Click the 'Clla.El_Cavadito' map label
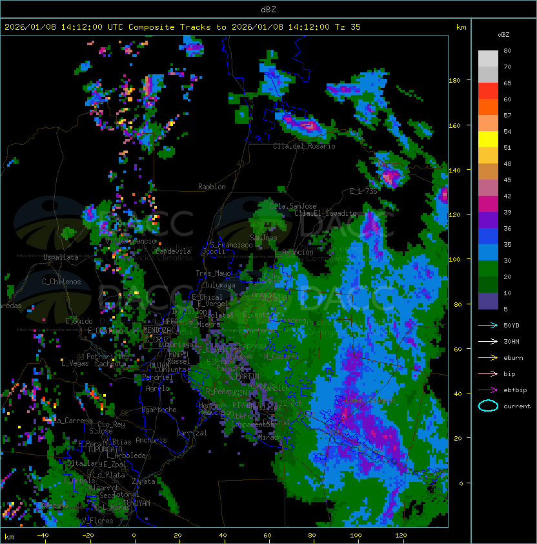 pos(325,213)
